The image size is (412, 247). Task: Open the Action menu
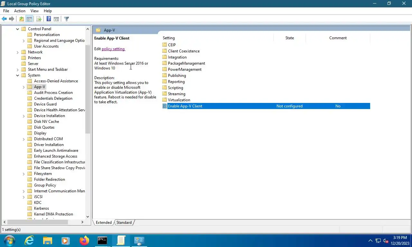[20, 11]
